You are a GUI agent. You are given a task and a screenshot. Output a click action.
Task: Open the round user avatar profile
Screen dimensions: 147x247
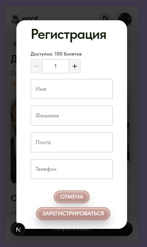(125, 19)
